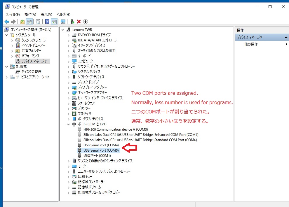
Task: Expand ユニバーサル シリアル バス コントローラー category
Action: (68, 172)
